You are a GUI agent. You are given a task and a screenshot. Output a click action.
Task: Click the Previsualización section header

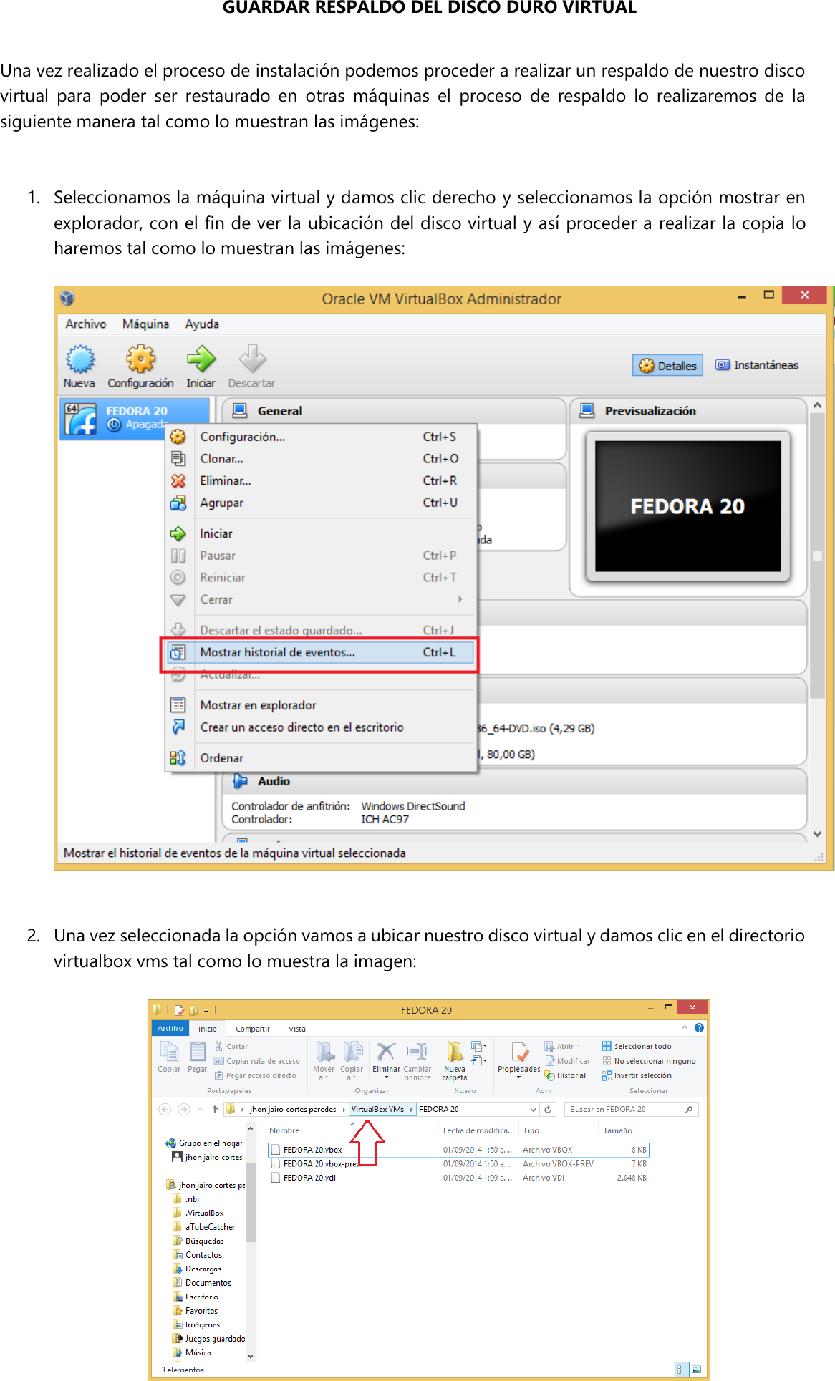(x=688, y=411)
